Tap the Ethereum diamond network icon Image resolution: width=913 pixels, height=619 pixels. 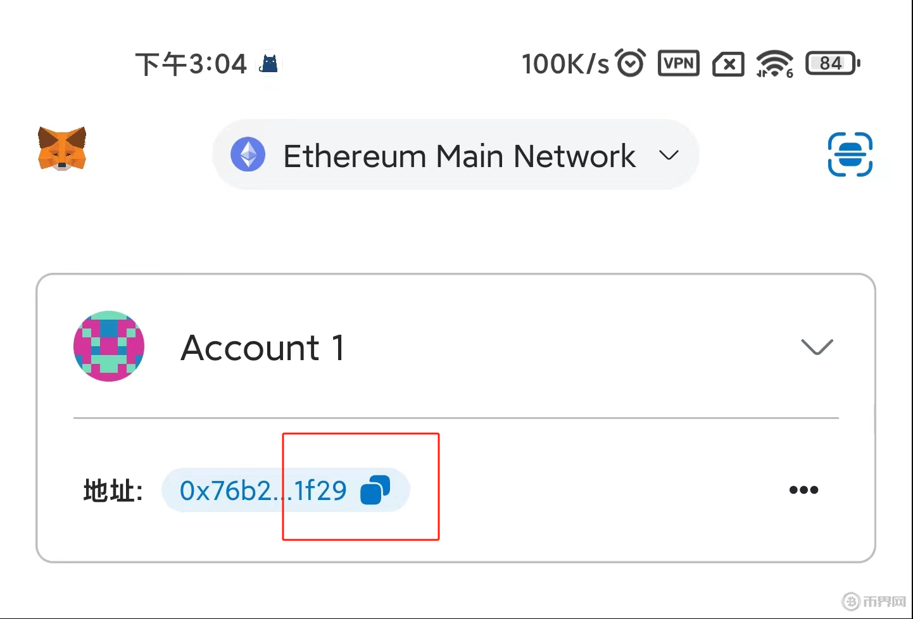[248, 155]
